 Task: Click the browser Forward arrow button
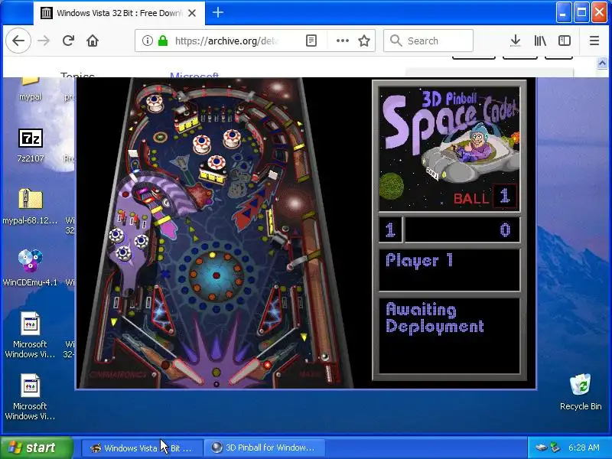click(44, 41)
